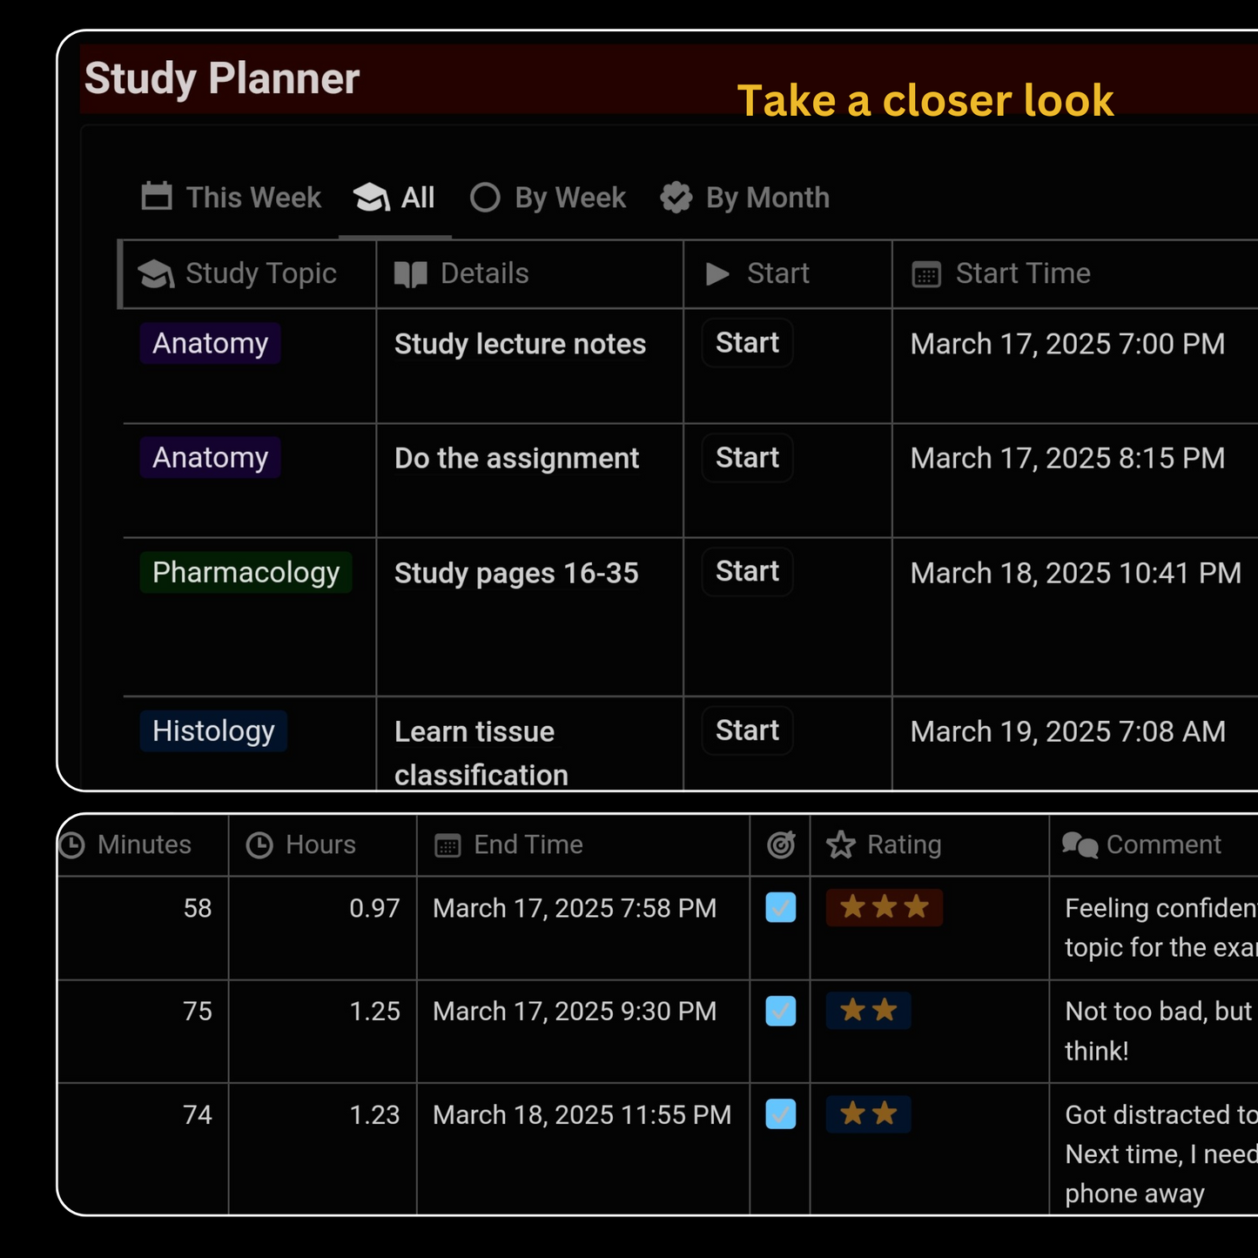1258x1258 pixels.
Task: Toggle the checkbox in the 75 minutes row
Action: pos(781,1011)
